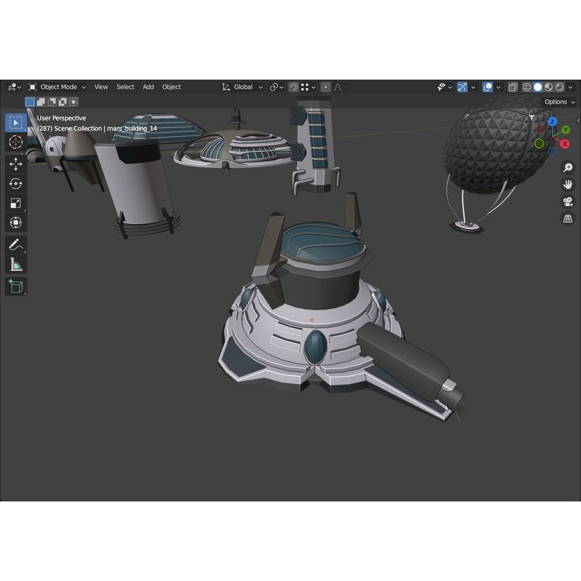Pick the Measure tool
581x581 pixels.
(x=16, y=264)
